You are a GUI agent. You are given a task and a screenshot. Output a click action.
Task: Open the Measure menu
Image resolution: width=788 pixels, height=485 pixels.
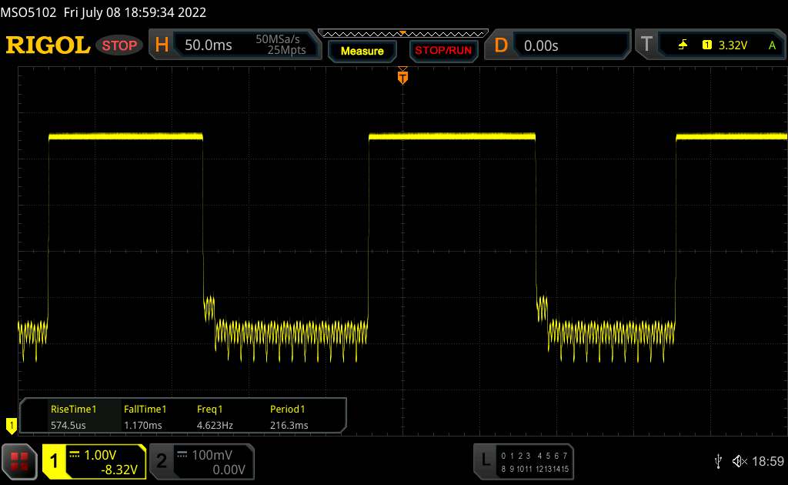[x=362, y=51]
